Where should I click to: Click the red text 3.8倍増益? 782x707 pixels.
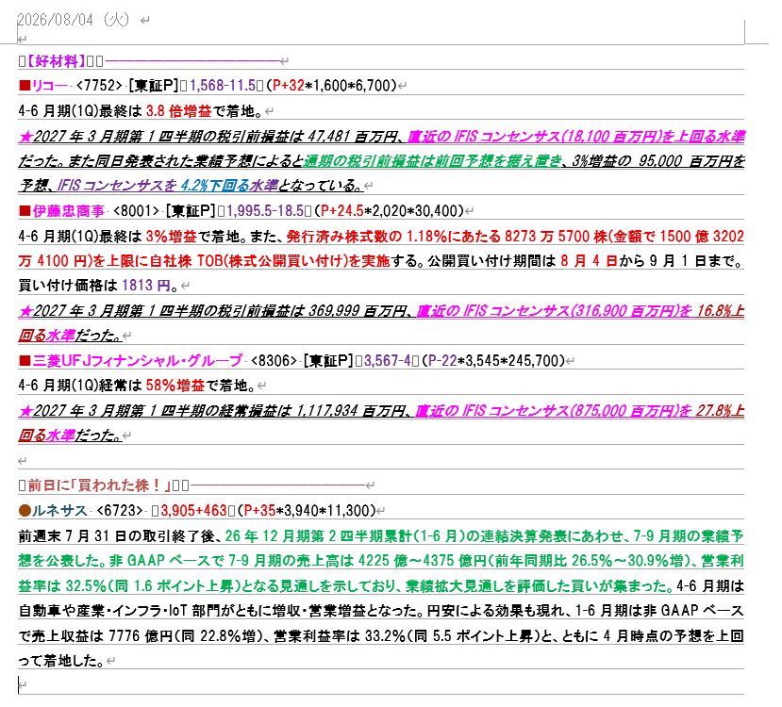point(178,111)
